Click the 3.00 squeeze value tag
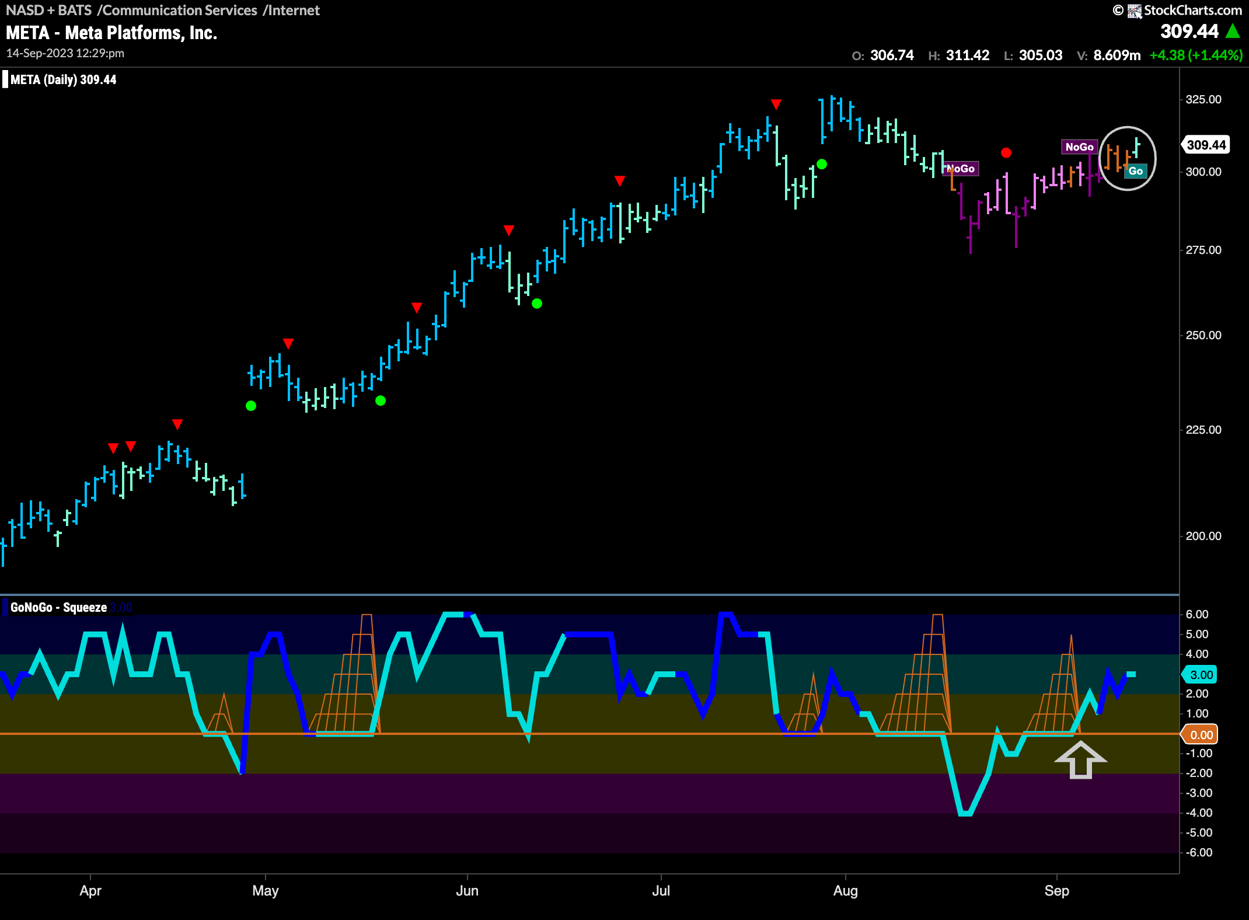 [1199, 675]
